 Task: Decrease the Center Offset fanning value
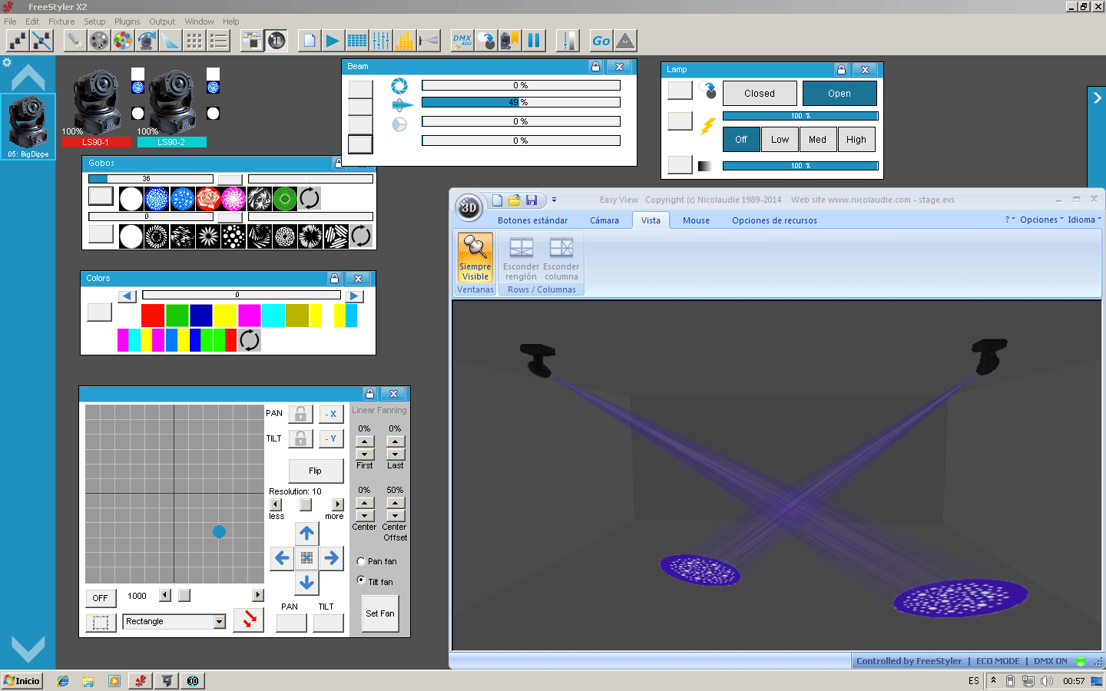tap(395, 515)
